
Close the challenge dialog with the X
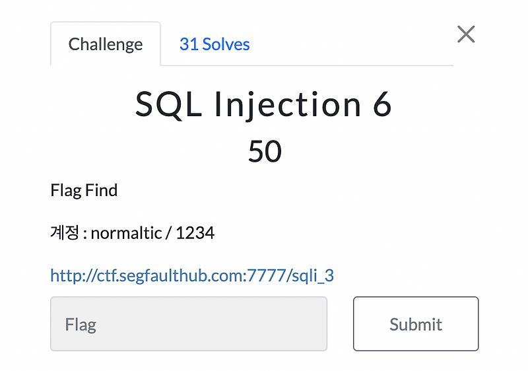pos(466,34)
